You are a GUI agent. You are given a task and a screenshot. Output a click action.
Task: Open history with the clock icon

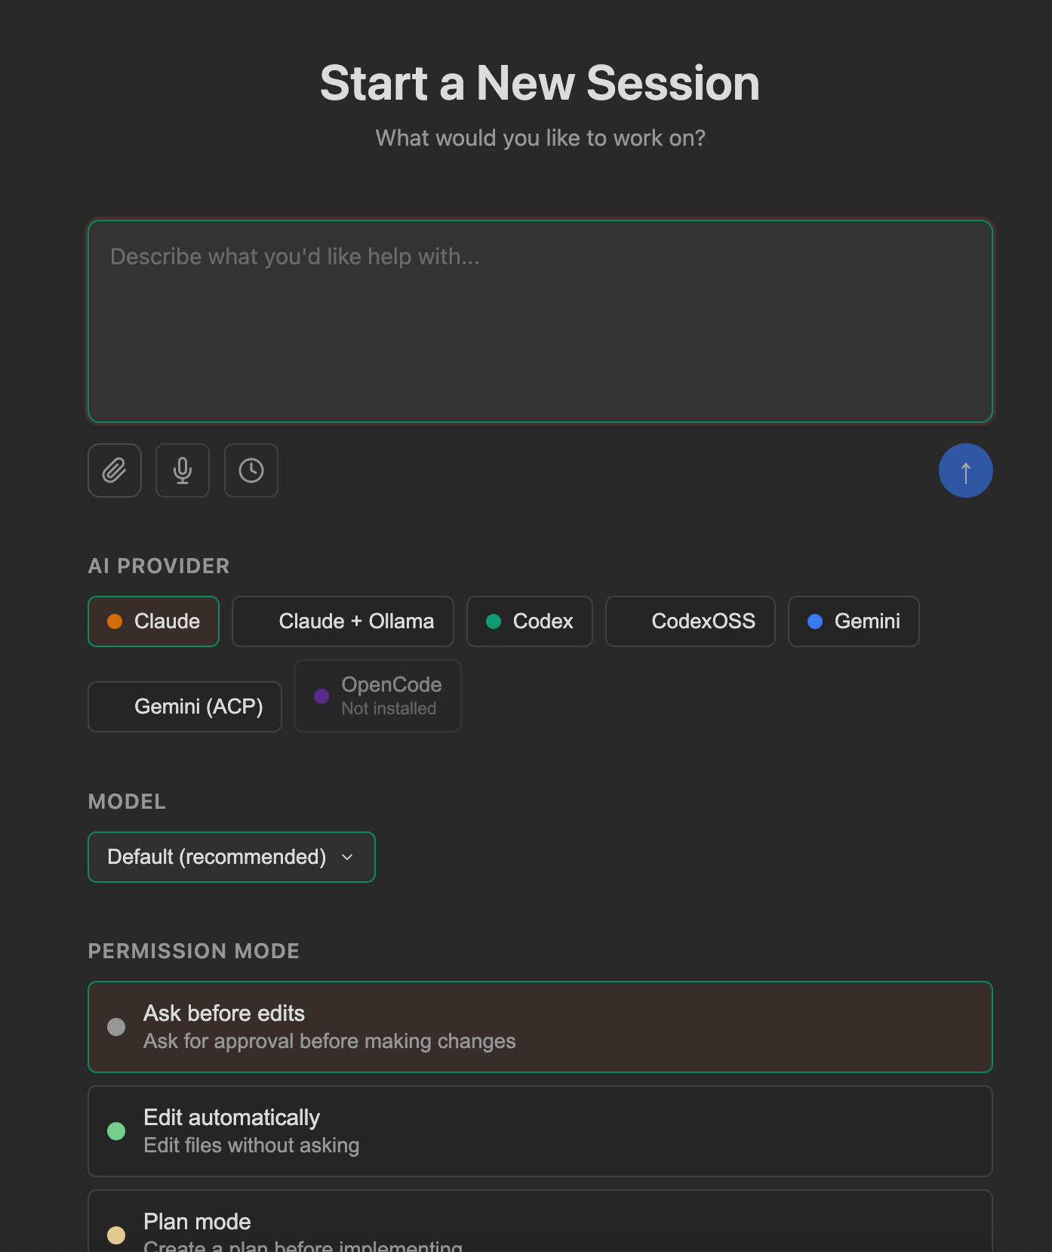point(251,470)
